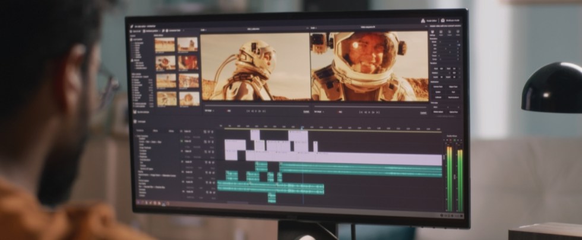The width and height of the screenshot is (582, 240).
Task: Click the red record indicator under left viewer
Action: click(x=228, y=111)
